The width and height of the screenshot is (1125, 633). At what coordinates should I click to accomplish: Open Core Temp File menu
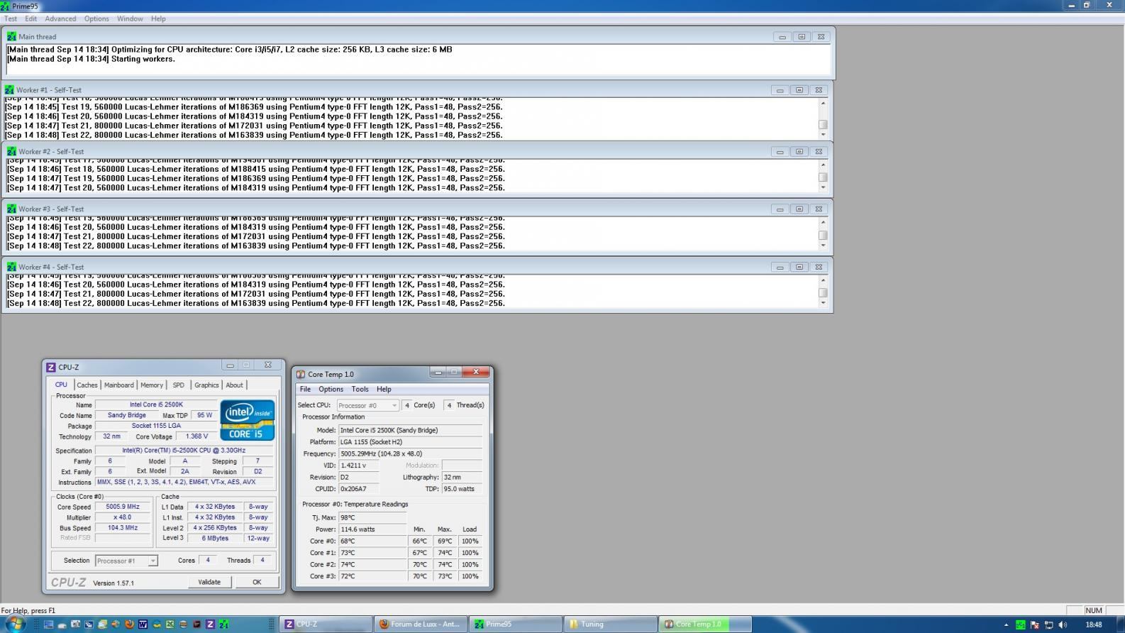point(305,389)
